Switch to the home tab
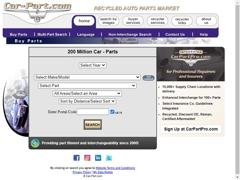The width and height of the screenshot is (240, 180). tap(84, 21)
